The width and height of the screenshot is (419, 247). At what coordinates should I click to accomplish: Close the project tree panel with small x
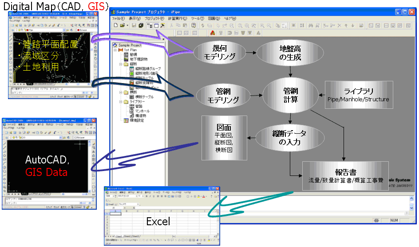tap(163, 39)
